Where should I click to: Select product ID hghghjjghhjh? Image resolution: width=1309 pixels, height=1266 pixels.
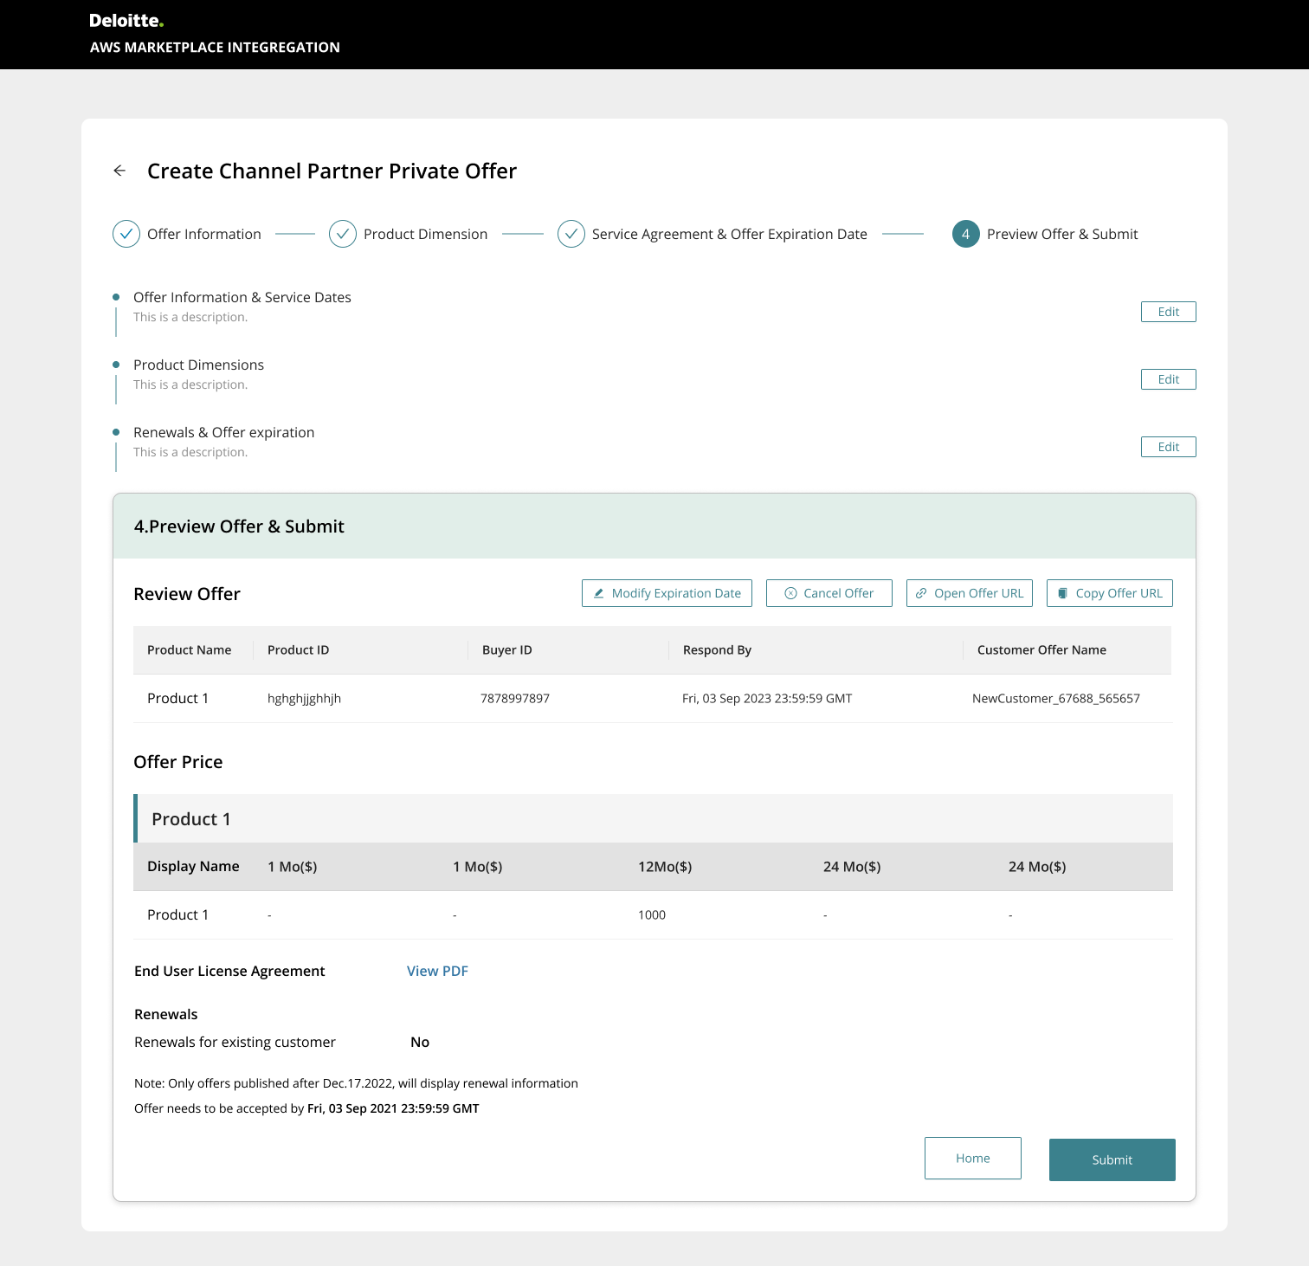(304, 699)
